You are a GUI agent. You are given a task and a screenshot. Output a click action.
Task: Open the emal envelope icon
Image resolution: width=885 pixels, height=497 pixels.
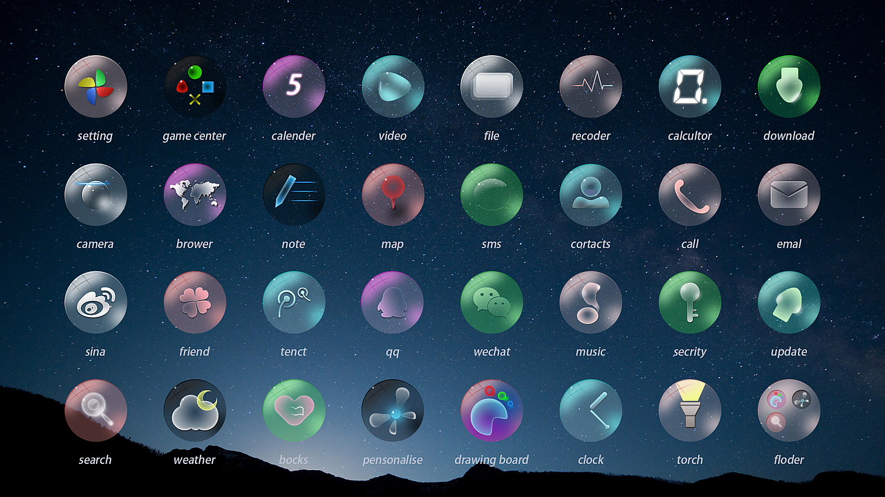789,195
